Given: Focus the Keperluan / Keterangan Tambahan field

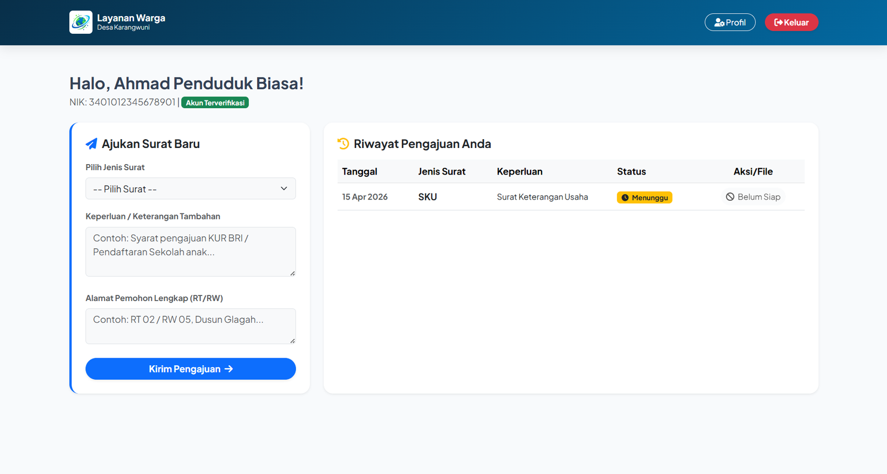Looking at the screenshot, I should (191, 252).
